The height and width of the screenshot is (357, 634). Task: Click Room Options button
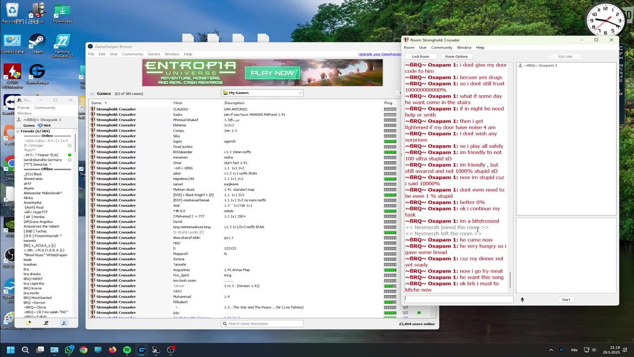click(456, 57)
